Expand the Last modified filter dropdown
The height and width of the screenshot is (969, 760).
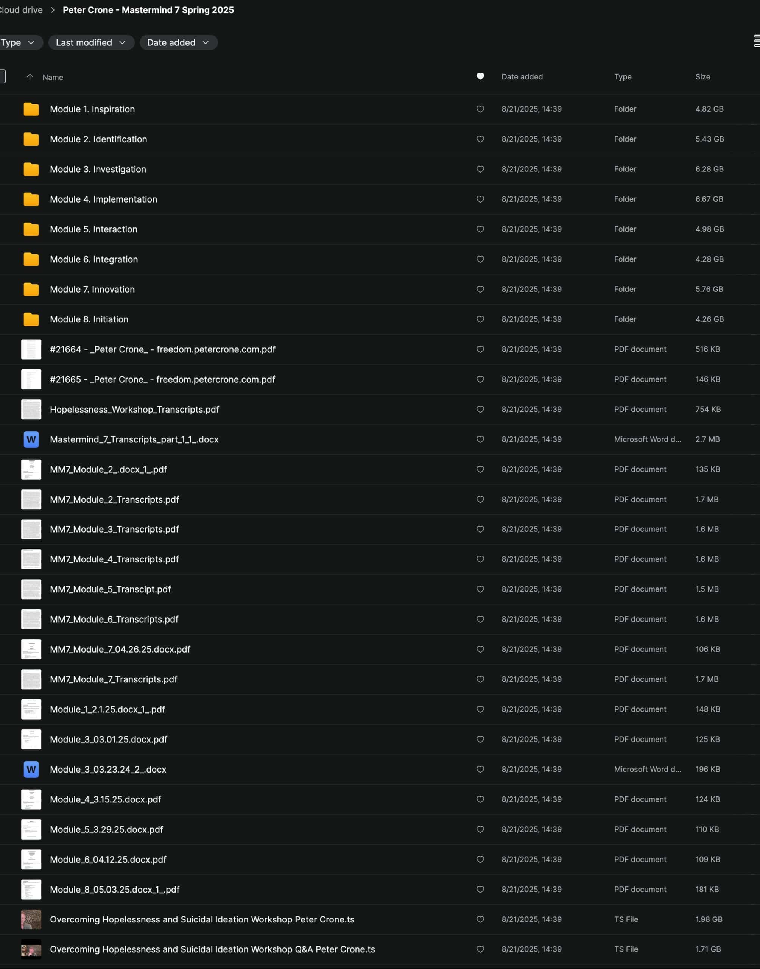[x=91, y=43]
